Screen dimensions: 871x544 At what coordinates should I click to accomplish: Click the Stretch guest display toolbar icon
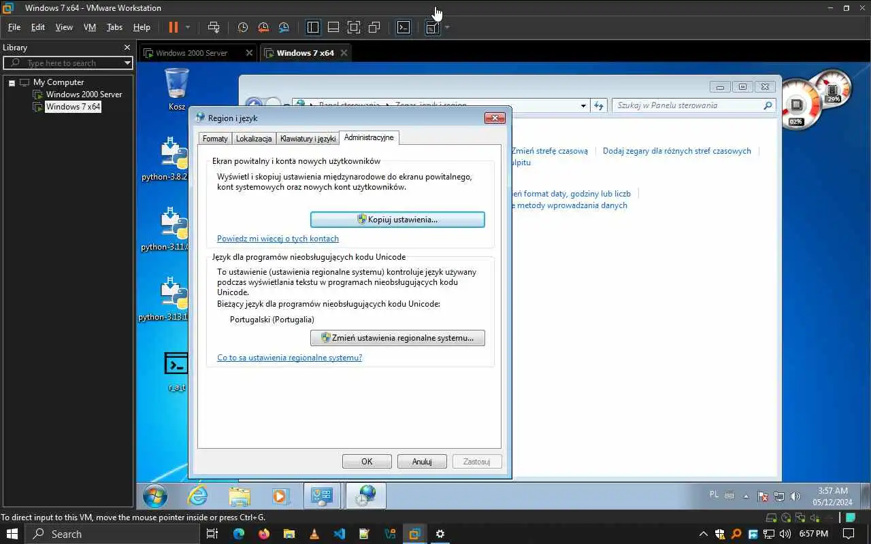coord(432,27)
